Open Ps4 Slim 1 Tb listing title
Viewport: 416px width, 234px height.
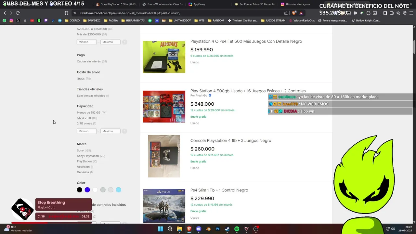pos(219,190)
